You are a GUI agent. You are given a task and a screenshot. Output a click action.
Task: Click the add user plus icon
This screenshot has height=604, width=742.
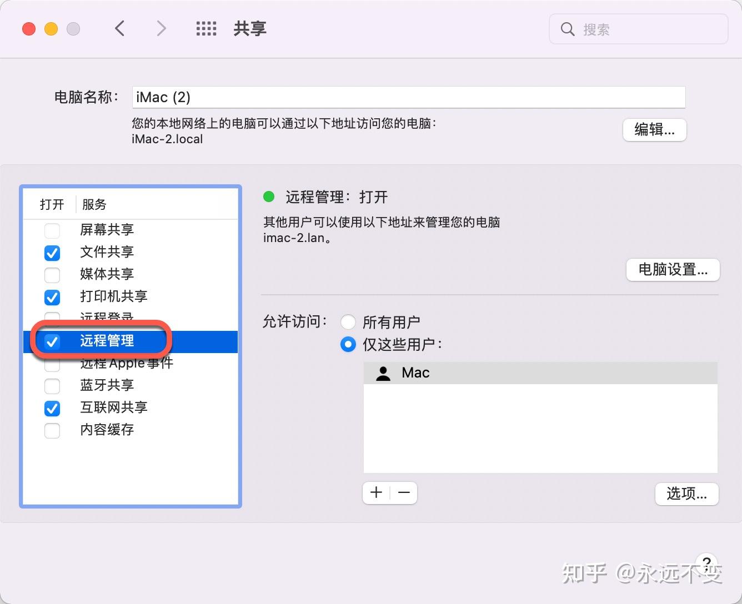(376, 492)
